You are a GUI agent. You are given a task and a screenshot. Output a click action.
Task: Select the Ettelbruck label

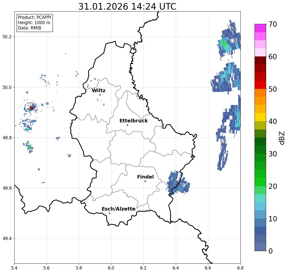(x=134, y=121)
